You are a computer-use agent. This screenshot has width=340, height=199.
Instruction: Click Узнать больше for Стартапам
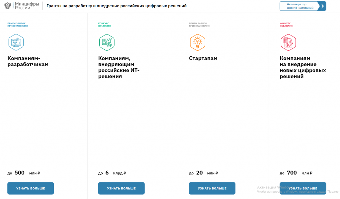(212, 188)
